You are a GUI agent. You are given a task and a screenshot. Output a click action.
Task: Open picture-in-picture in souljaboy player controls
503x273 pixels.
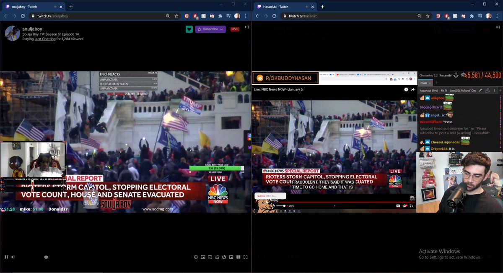pos(203,257)
